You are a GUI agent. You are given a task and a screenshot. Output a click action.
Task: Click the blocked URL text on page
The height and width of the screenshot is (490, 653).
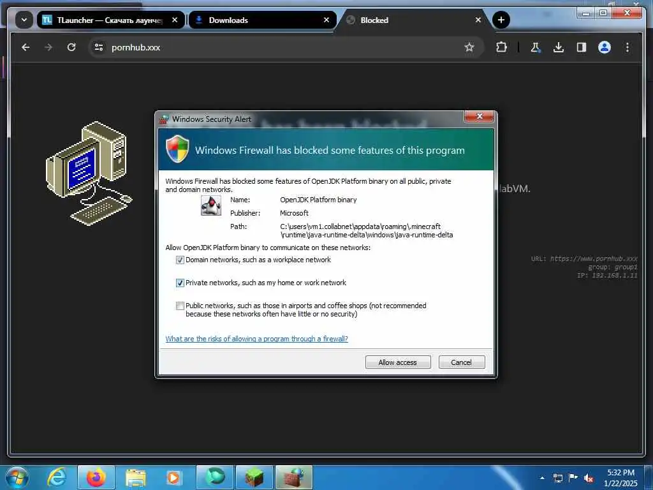[x=584, y=259]
